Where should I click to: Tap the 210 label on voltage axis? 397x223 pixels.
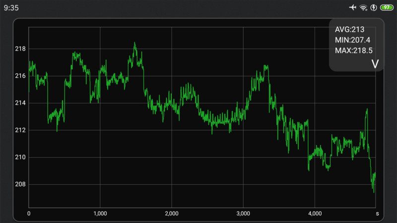coord(20,157)
